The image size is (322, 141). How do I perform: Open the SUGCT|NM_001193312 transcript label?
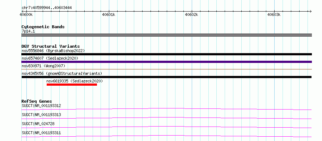click(41, 106)
